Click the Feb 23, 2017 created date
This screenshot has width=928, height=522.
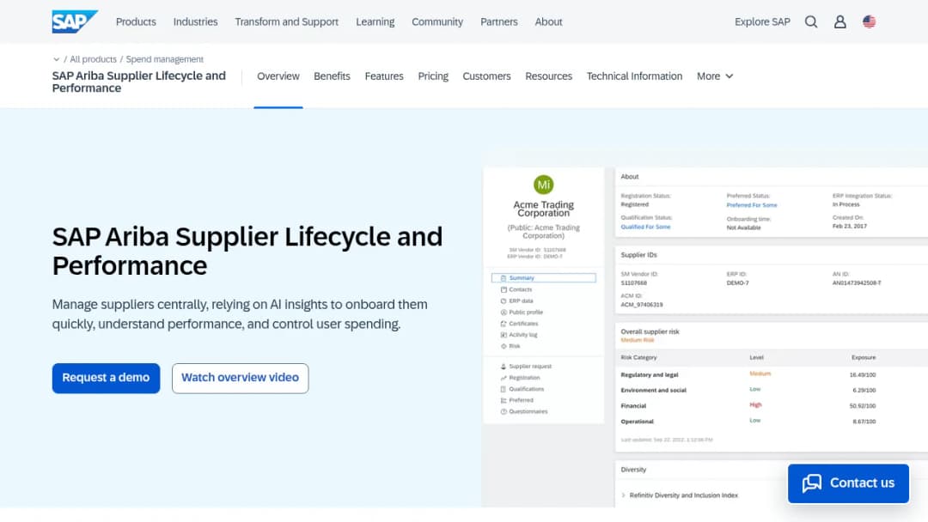pyautogui.click(x=849, y=227)
